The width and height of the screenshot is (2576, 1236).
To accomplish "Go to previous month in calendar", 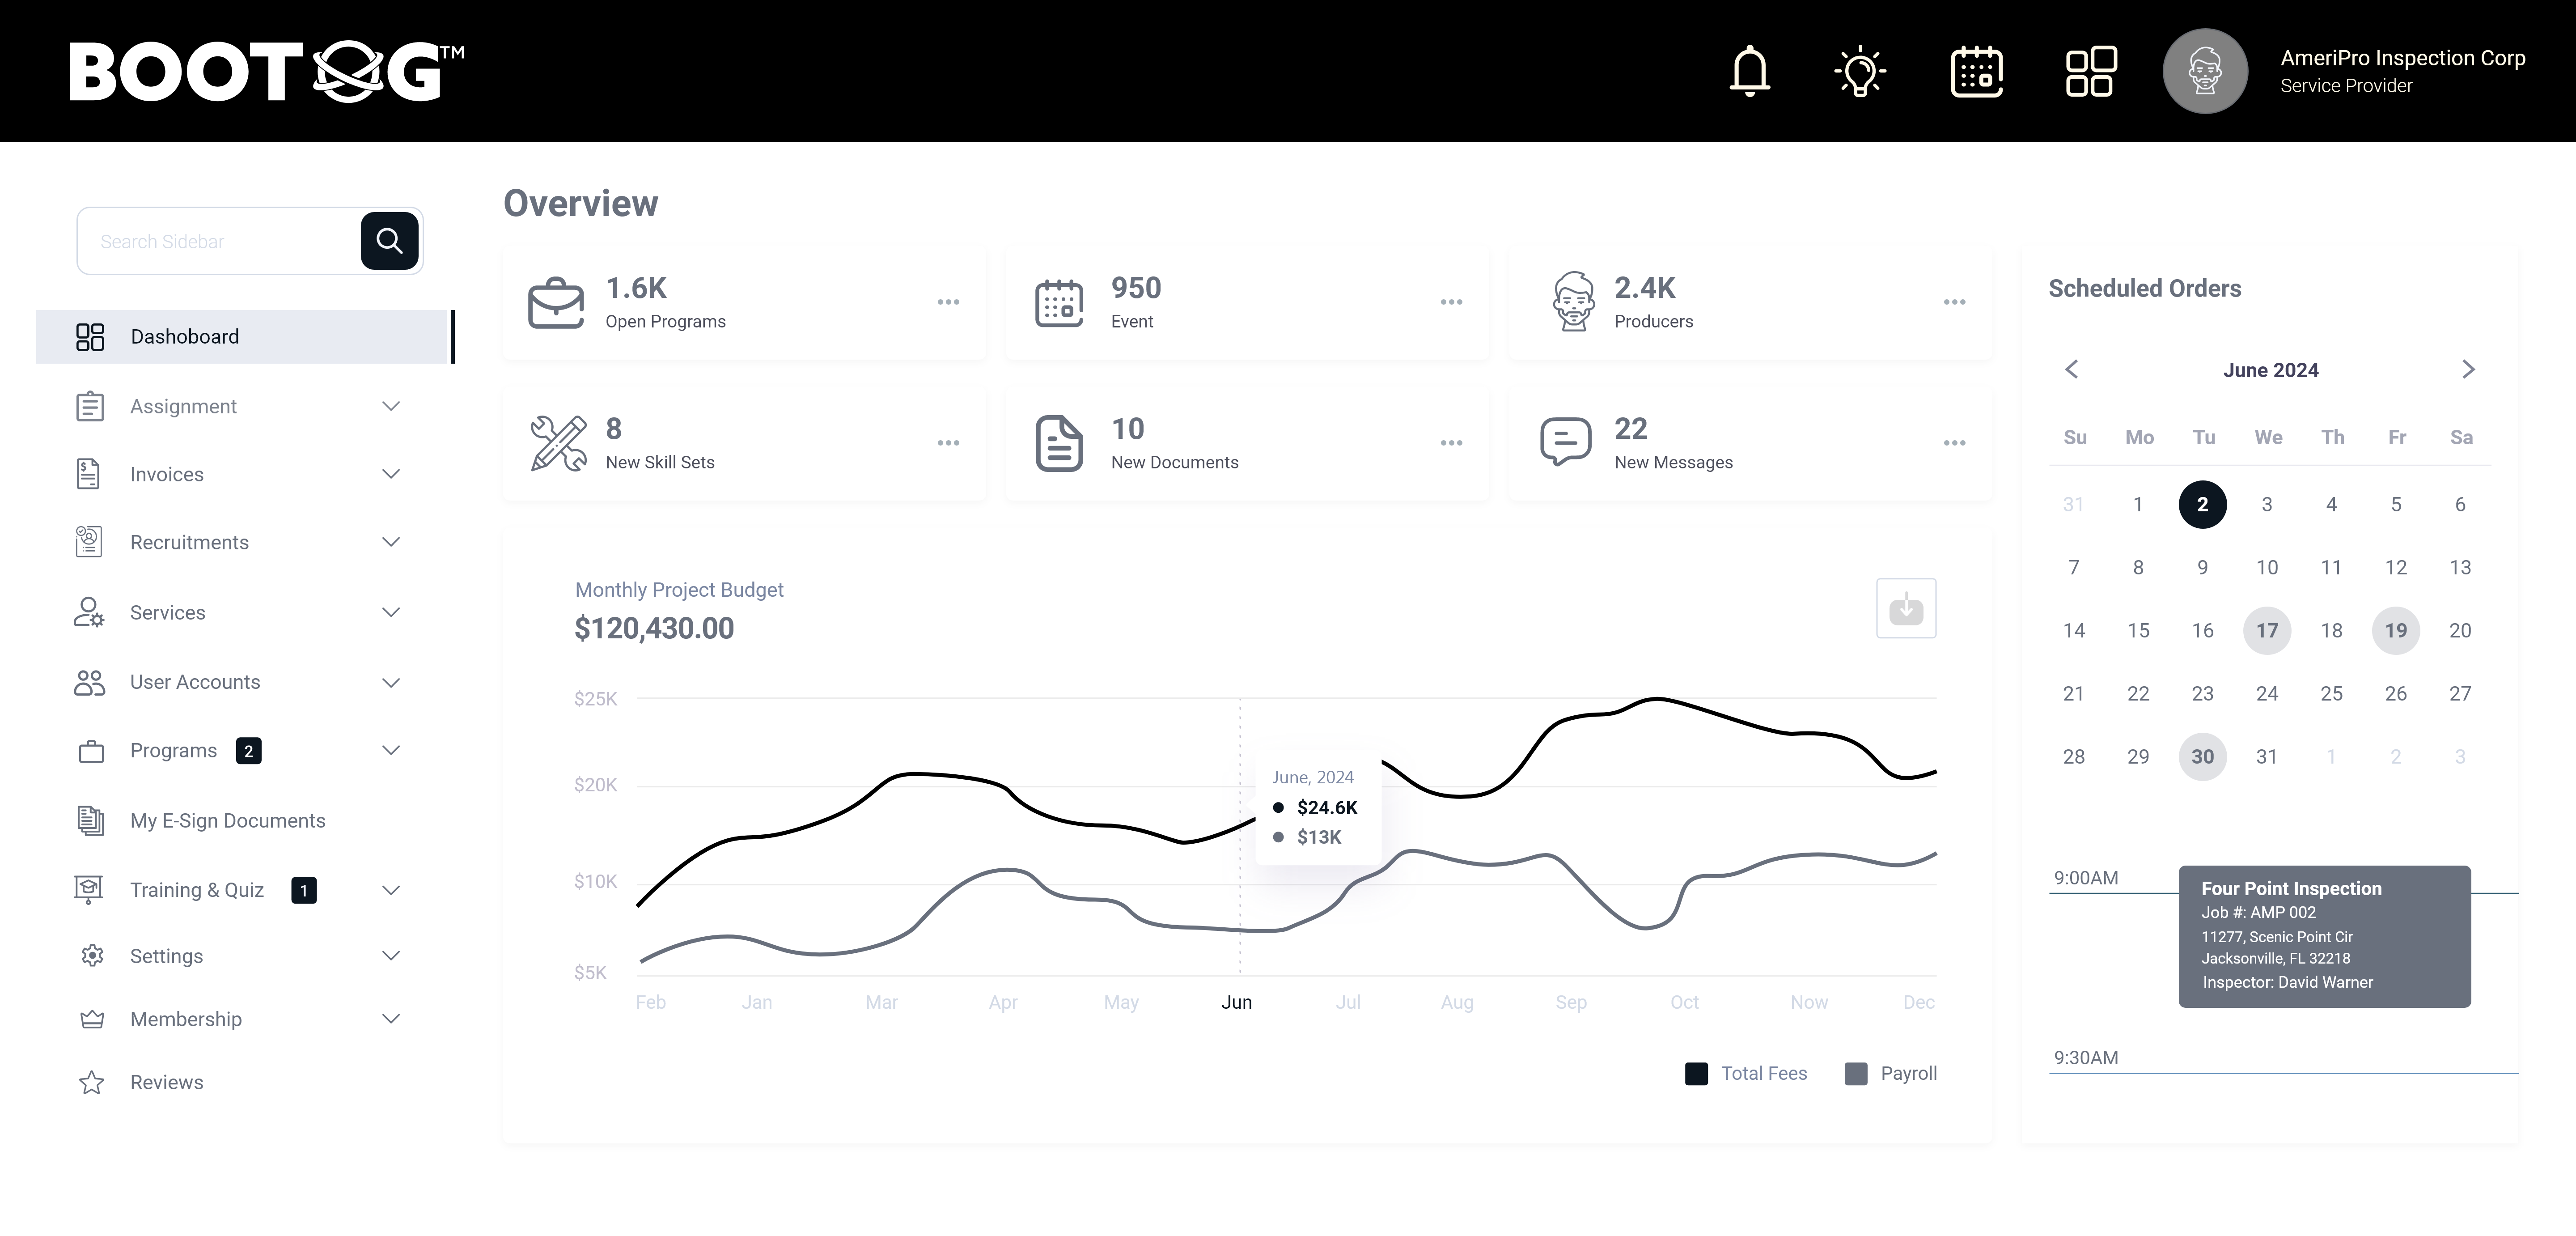I will click(x=2072, y=369).
